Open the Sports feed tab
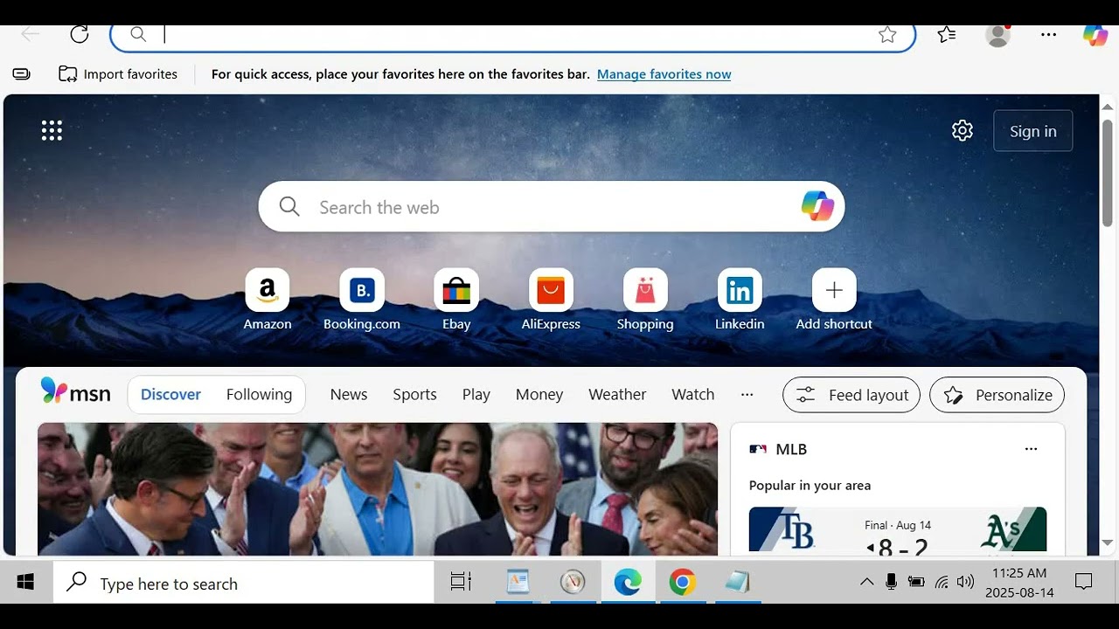Viewport: 1119px width, 629px height. click(x=414, y=395)
